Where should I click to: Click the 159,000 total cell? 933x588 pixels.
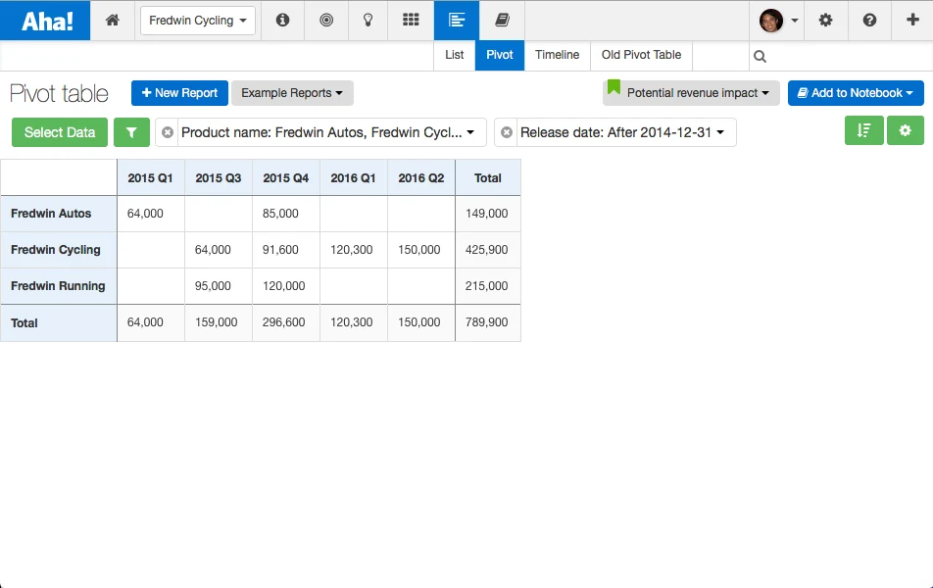[x=219, y=323]
